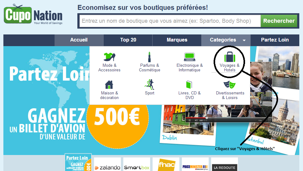Click the video progress bar scrubber

(x=207, y=118)
